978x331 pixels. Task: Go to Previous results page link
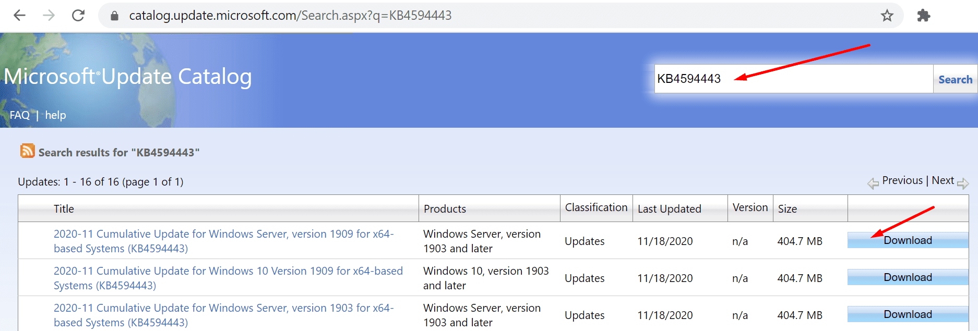(x=902, y=180)
